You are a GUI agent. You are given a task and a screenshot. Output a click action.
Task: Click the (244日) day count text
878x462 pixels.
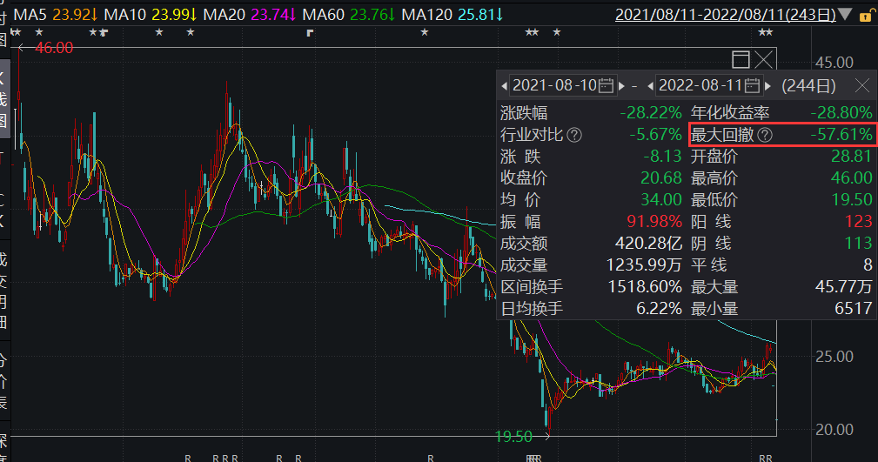click(x=808, y=85)
